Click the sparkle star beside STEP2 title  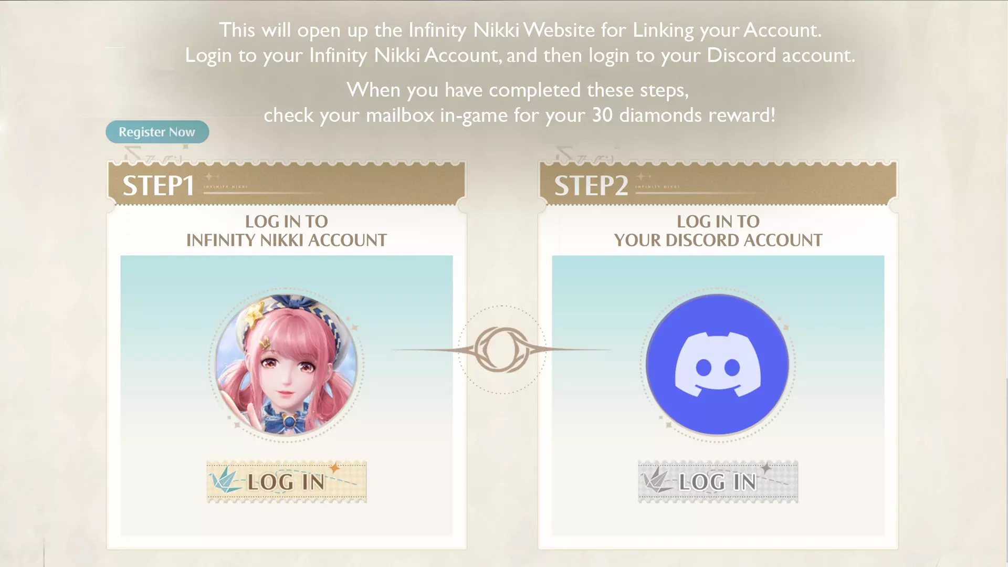(643, 176)
